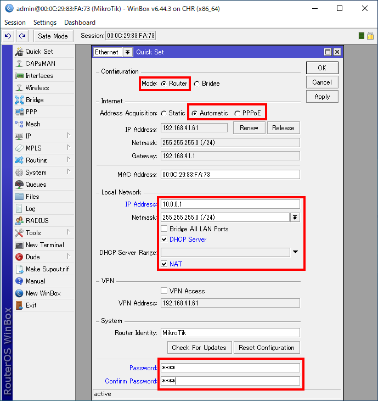The image size is (378, 401).
Task: Expand the DHCP Server Range arrow
Action: coord(296,252)
